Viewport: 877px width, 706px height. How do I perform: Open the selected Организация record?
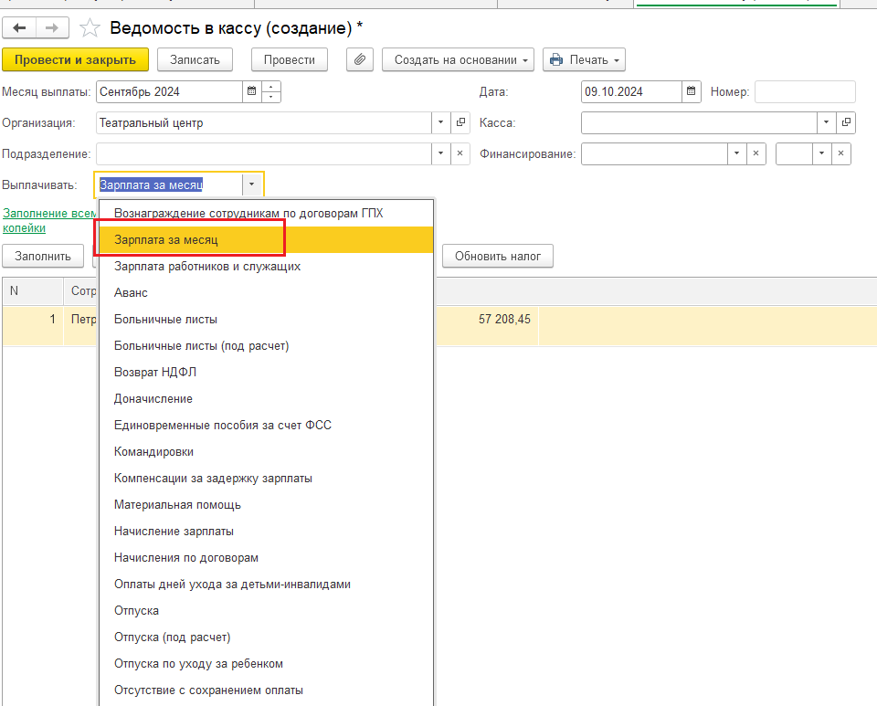pyautogui.click(x=460, y=122)
